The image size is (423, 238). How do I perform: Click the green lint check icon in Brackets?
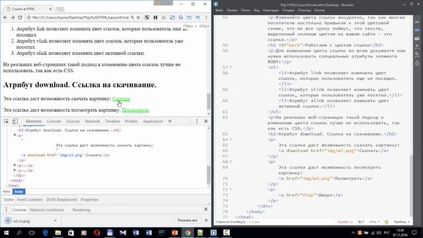[387, 222]
